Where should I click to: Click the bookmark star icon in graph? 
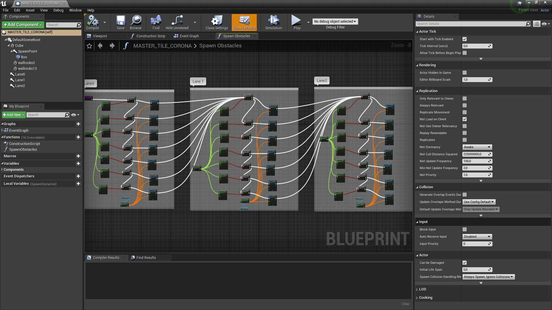pyautogui.click(x=89, y=46)
